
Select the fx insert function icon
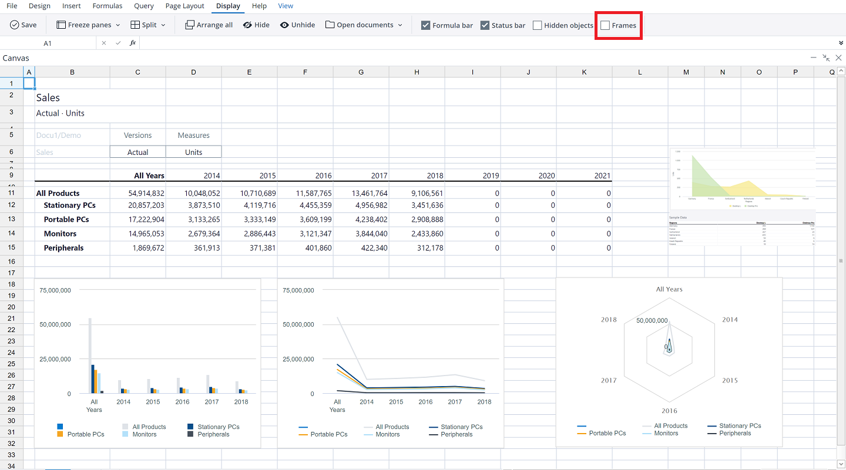[132, 42]
